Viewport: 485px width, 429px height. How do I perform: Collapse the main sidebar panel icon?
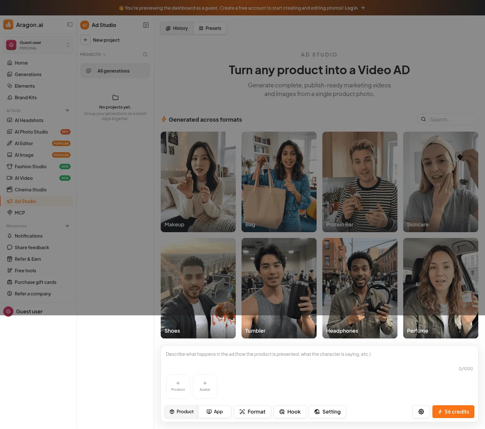pos(70,25)
